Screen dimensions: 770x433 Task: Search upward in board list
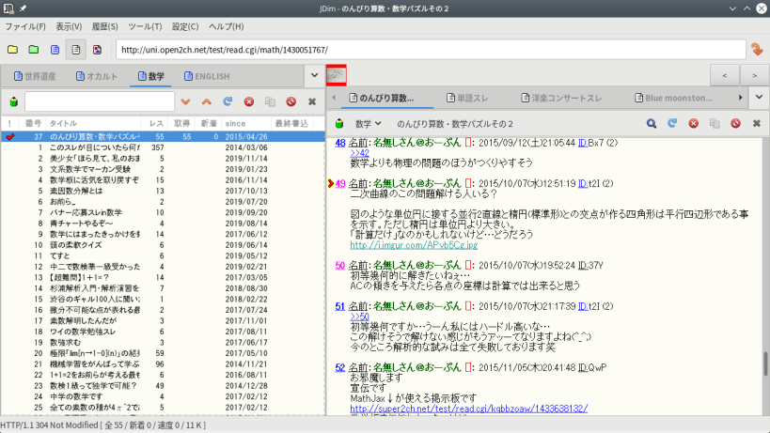pos(206,101)
